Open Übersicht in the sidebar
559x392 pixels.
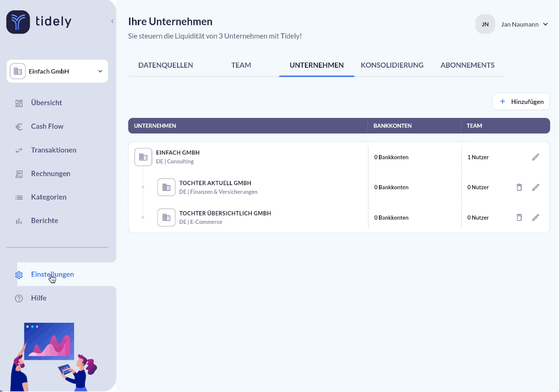46,103
